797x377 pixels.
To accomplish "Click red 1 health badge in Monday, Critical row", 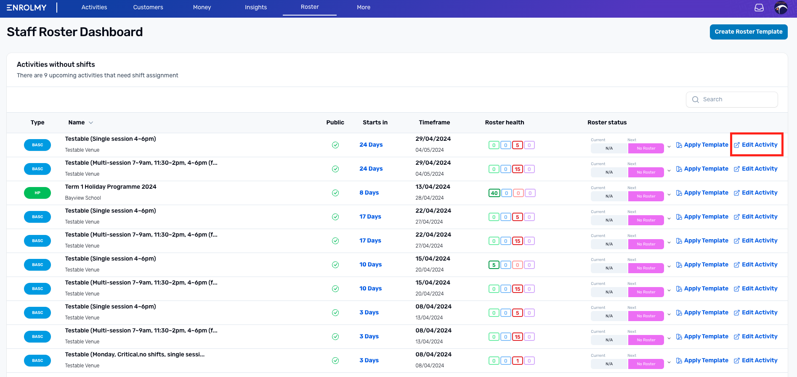I will 518,361.
